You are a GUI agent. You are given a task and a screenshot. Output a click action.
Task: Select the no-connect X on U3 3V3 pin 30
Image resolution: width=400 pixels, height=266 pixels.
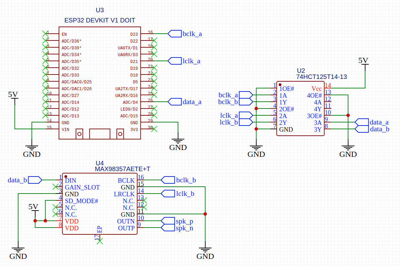tap(154, 129)
